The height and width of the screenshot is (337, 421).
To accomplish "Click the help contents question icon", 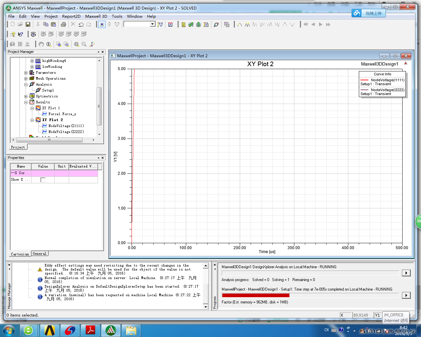I will pyautogui.click(x=12, y=34).
